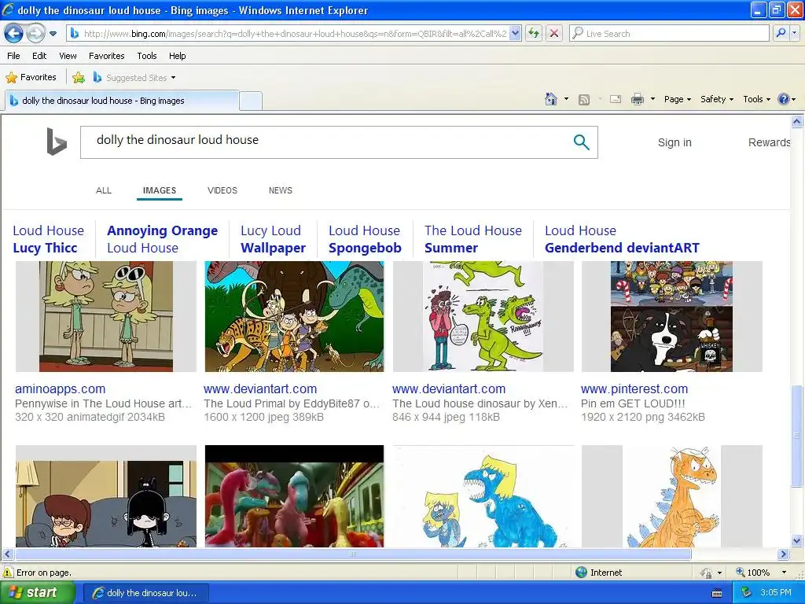805x604 pixels.
Task: Open the recent pages dropdown arrow
Action: [53, 34]
